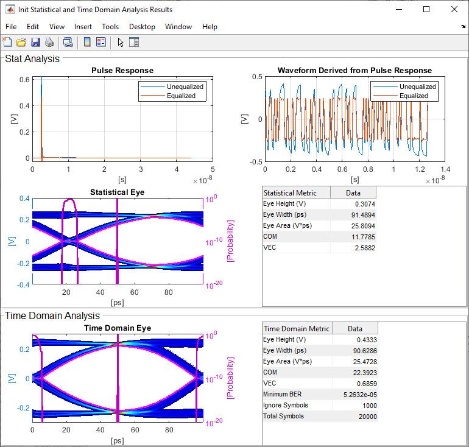Image resolution: width=469 pixels, height=447 pixels.
Task: Toggle the Edit Plot arrow tool
Action: pos(120,42)
